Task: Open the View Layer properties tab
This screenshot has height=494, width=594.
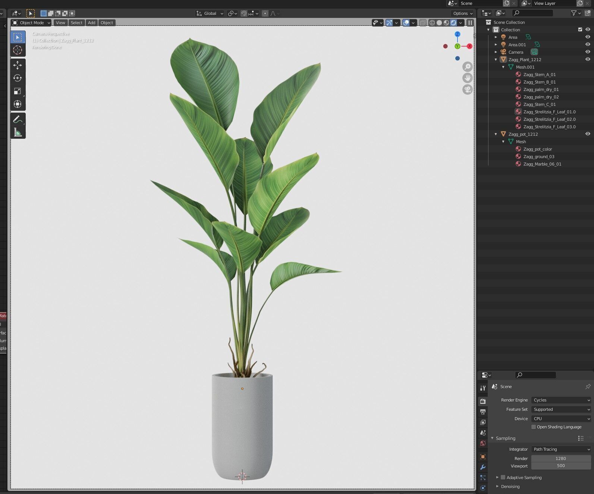Action: pyautogui.click(x=483, y=422)
